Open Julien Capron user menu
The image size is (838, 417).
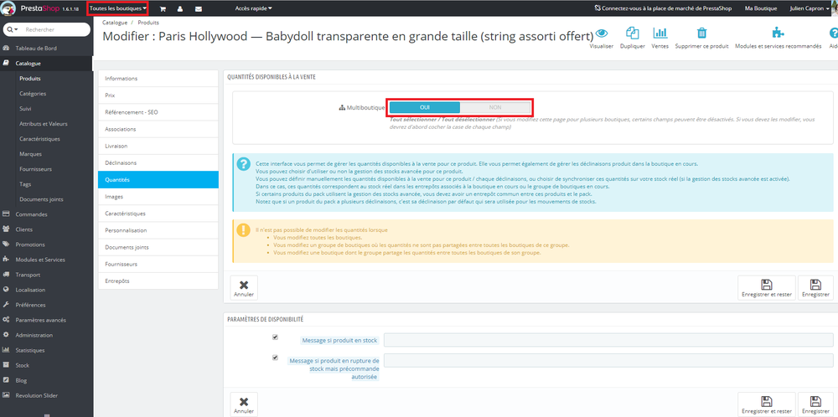point(810,8)
